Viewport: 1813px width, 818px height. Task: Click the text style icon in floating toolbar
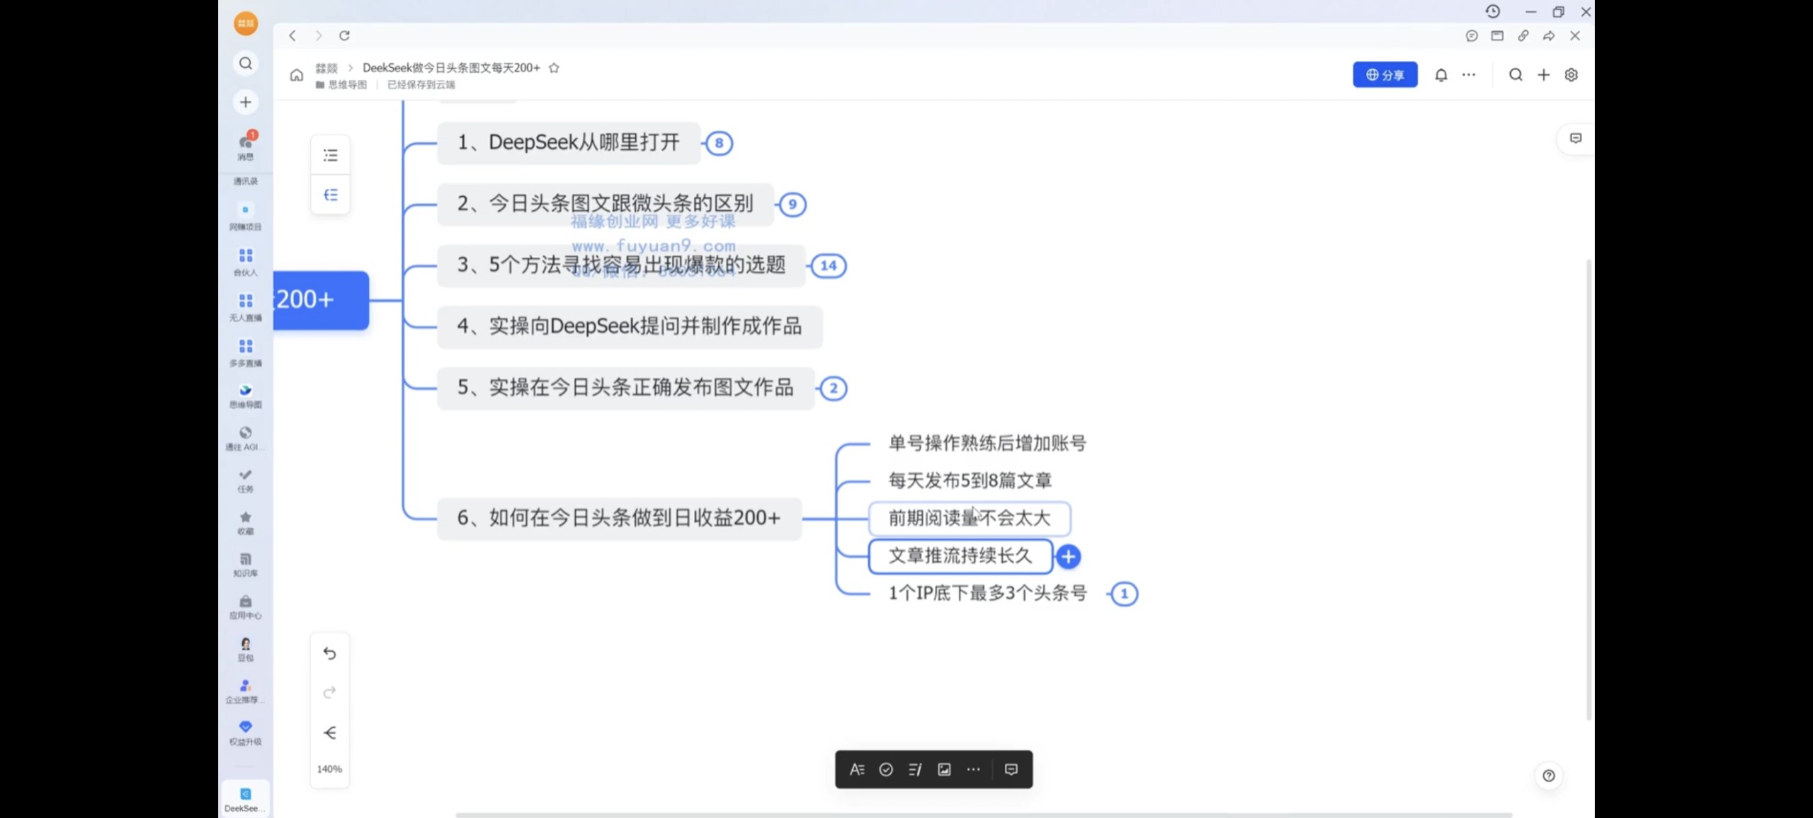click(x=857, y=769)
